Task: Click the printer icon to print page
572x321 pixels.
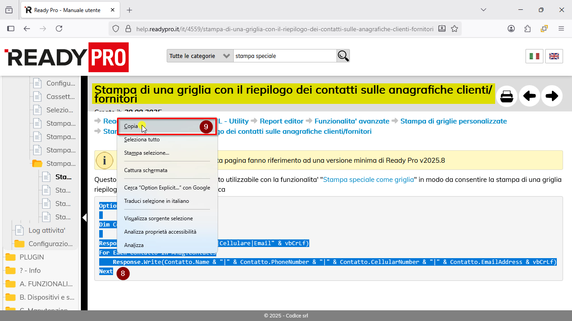Action: pyautogui.click(x=507, y=96)
